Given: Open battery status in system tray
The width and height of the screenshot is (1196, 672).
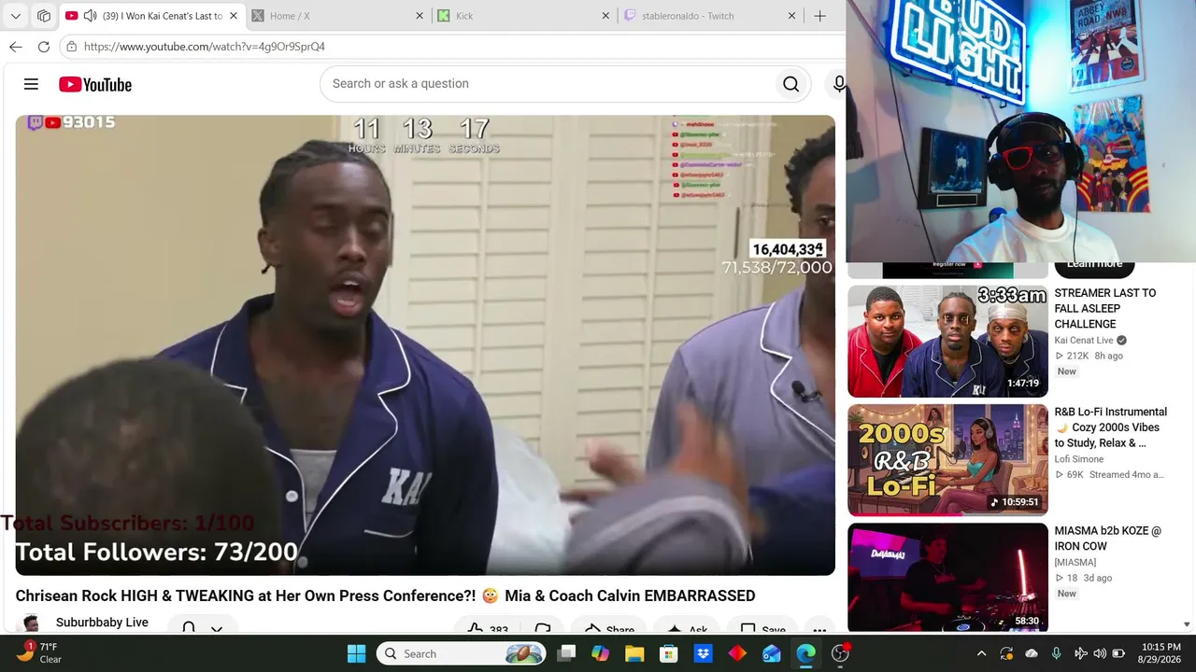Looking at the screenshot, I should pyautogui.click(x=1118, y=653).
